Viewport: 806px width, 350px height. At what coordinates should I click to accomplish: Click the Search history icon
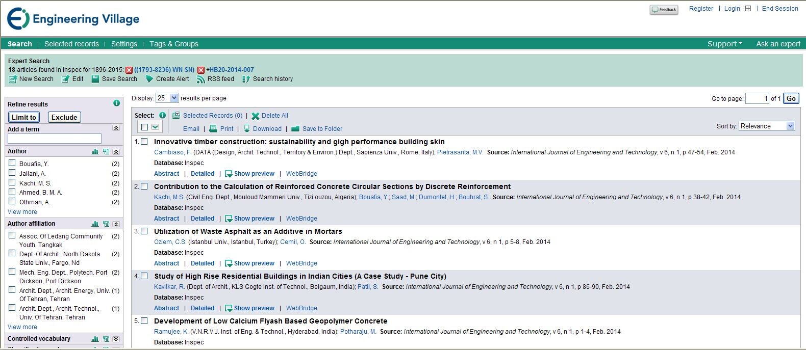[x=246, y=79]
